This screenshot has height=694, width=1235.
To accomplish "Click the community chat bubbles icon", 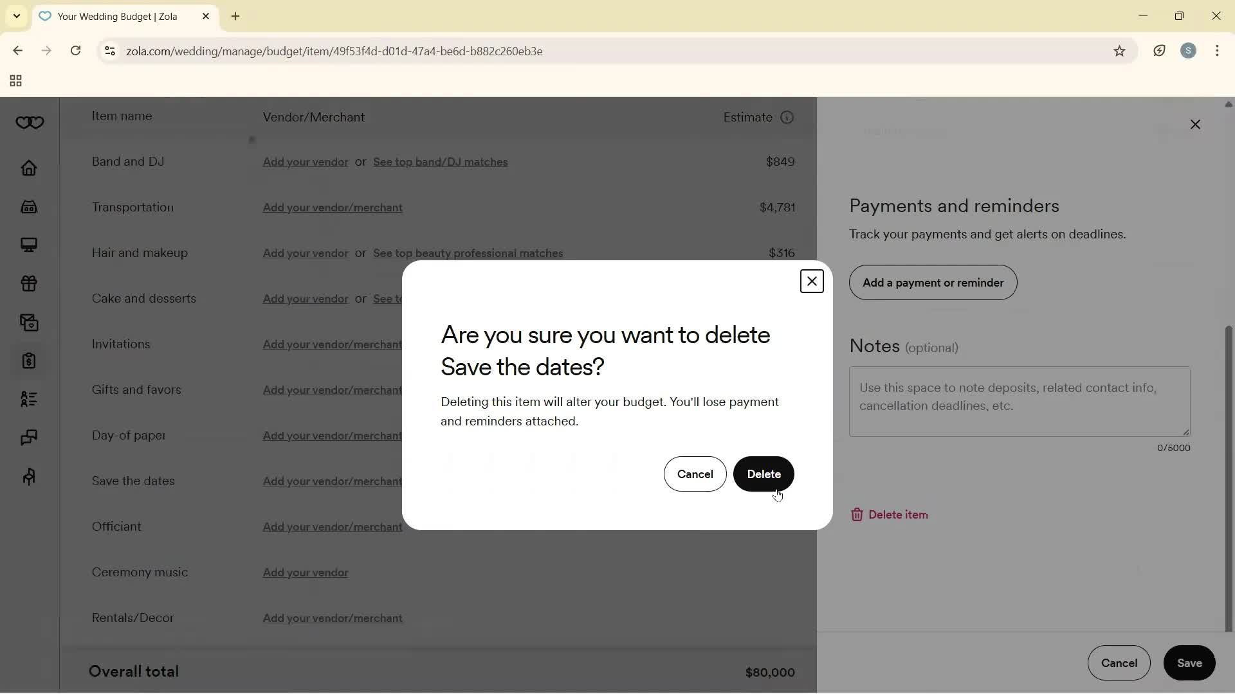I will click(x=29, y=438).
